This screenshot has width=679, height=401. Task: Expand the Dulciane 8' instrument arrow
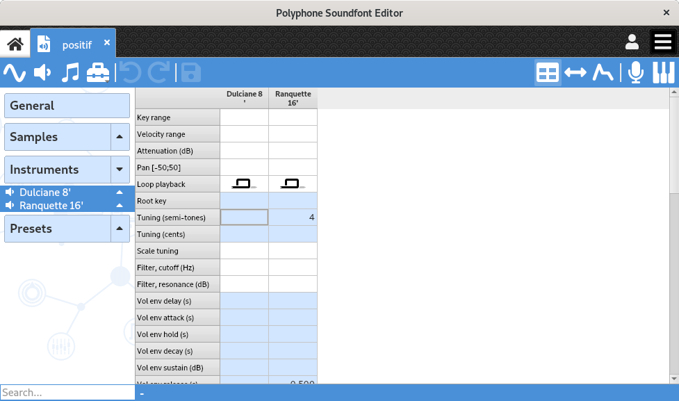tap(120, 193)
